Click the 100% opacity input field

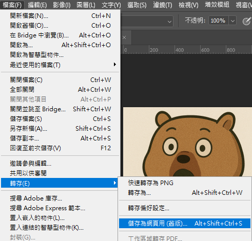coord(219,21)
